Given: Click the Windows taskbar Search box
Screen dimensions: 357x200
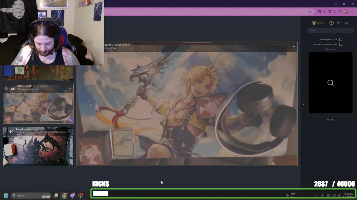Looking at the screenshot, I should [32, 196].
